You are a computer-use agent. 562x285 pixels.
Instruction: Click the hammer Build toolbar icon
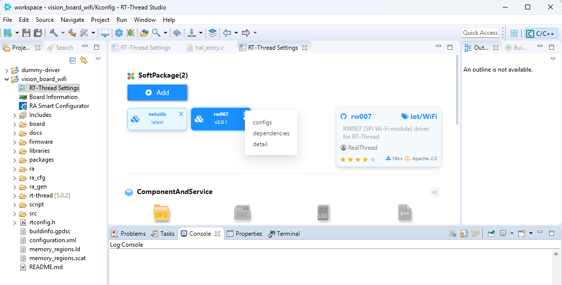[x=53, y=33]
